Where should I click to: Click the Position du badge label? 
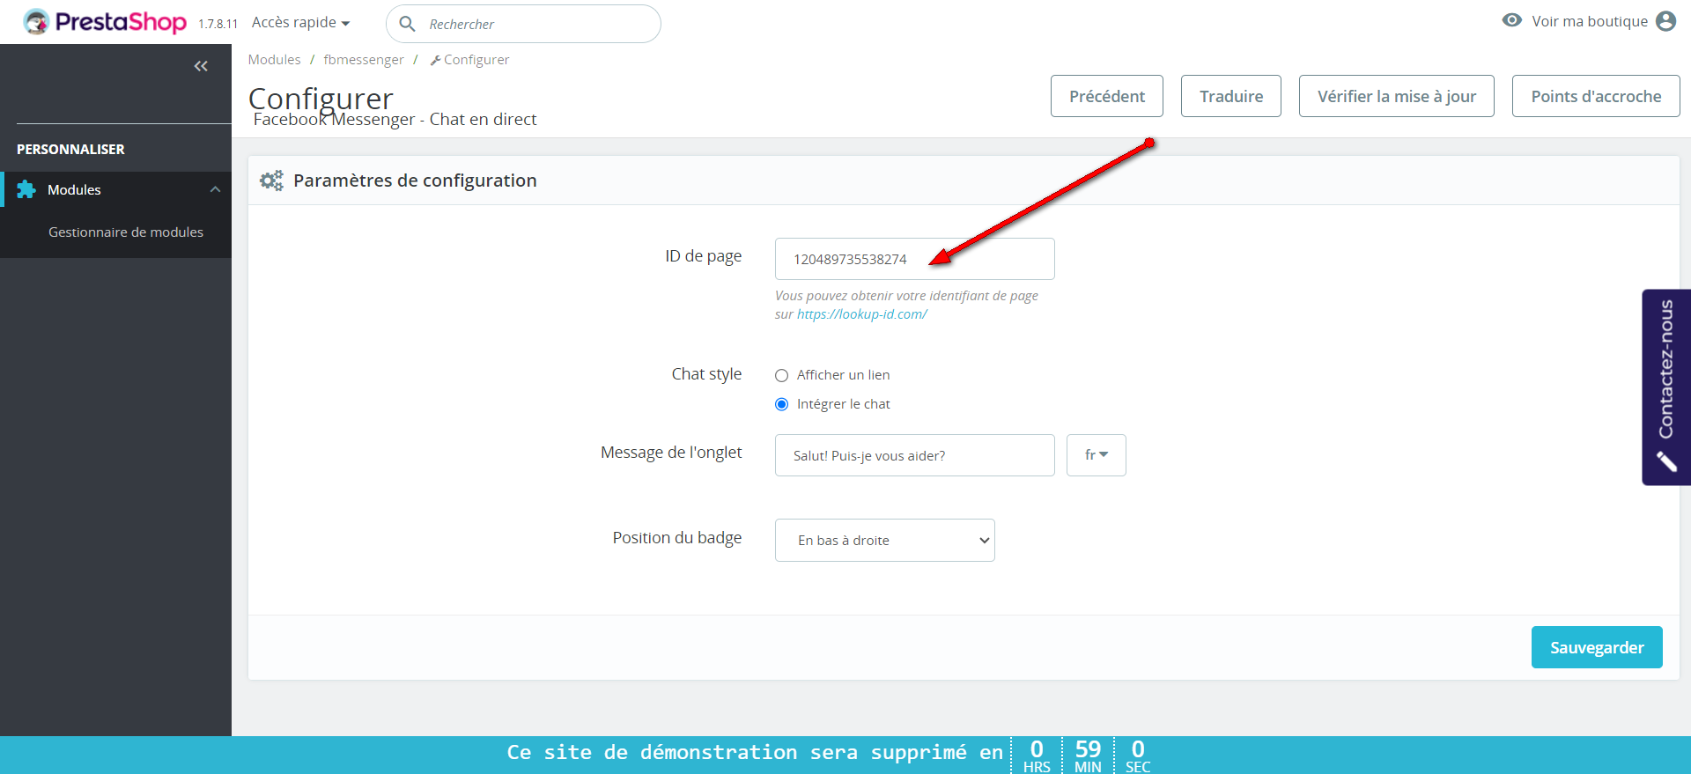[x=677, y=538]
